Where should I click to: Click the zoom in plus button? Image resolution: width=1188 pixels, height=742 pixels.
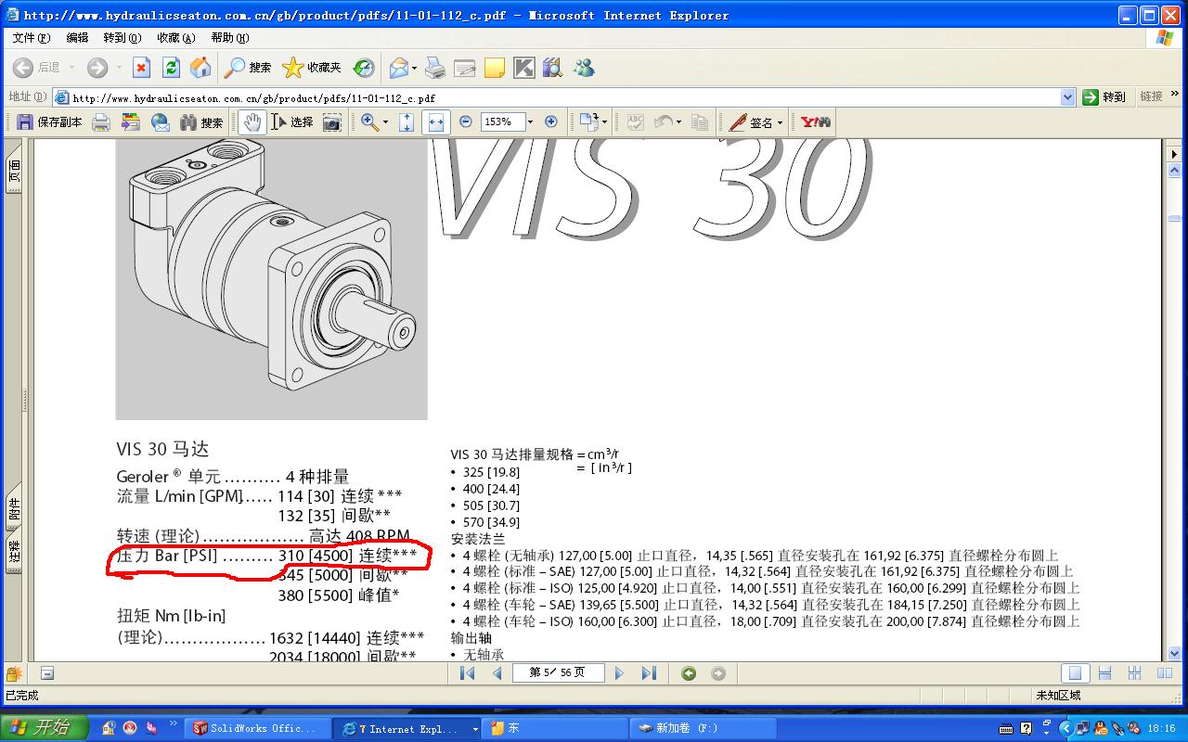(x=551, y=122)
